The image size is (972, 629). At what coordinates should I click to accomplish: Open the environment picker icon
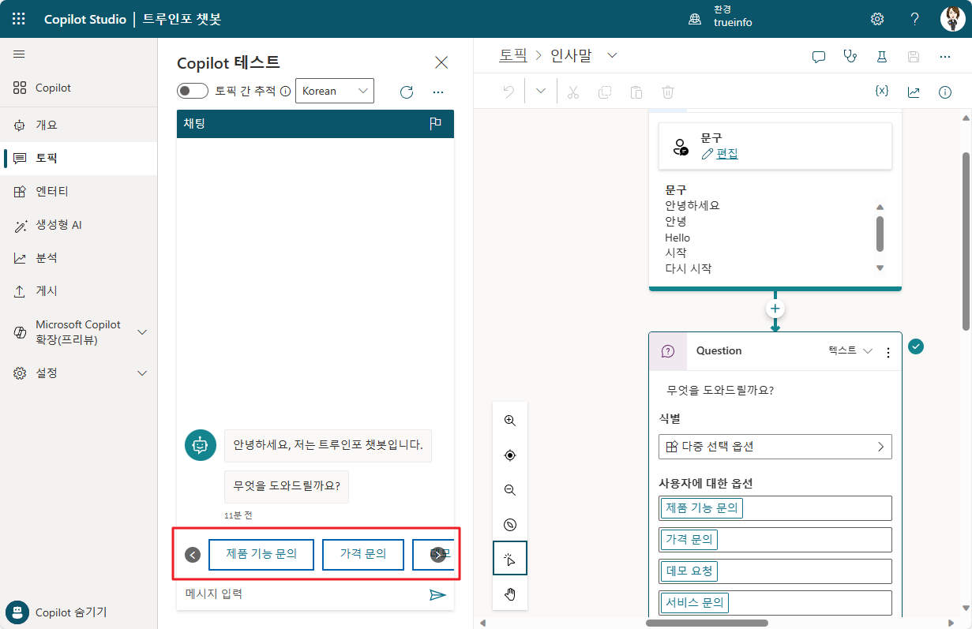pos(695,19)
